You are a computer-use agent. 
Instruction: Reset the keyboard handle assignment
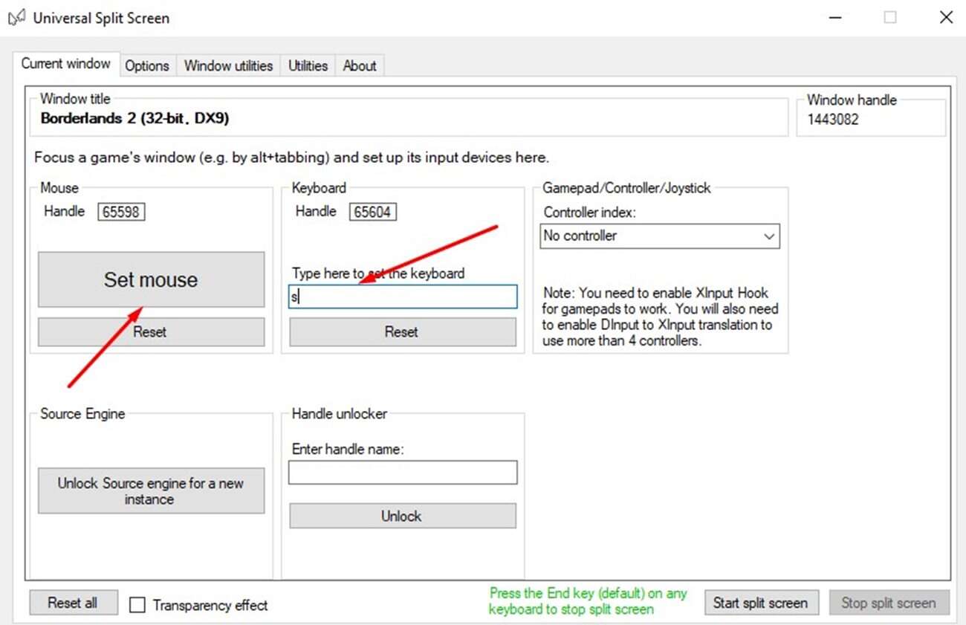[x=402, y=332]
